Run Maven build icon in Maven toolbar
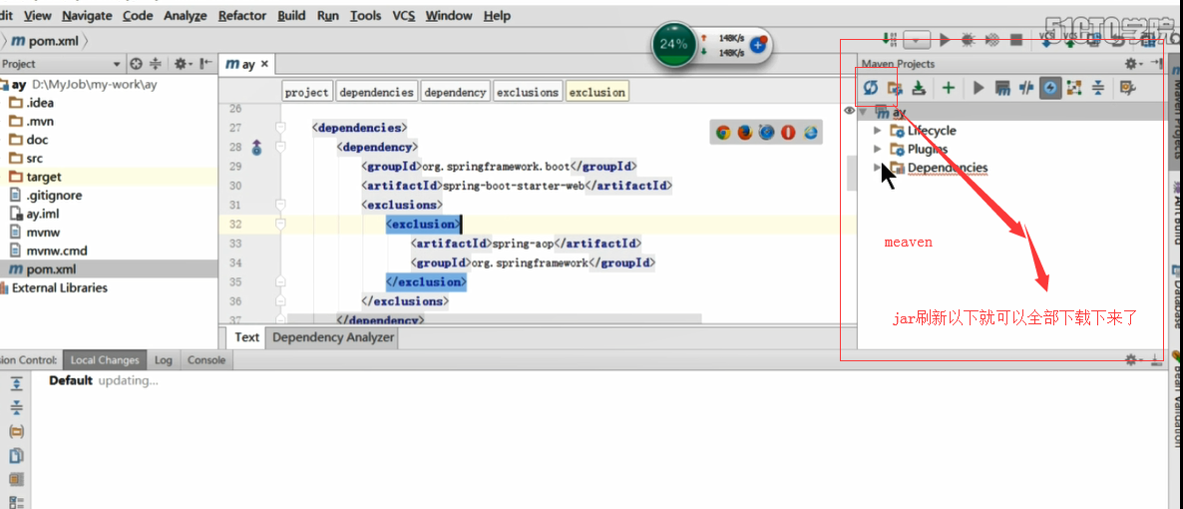Screen dimensions: 1183x509 [979, 89]
